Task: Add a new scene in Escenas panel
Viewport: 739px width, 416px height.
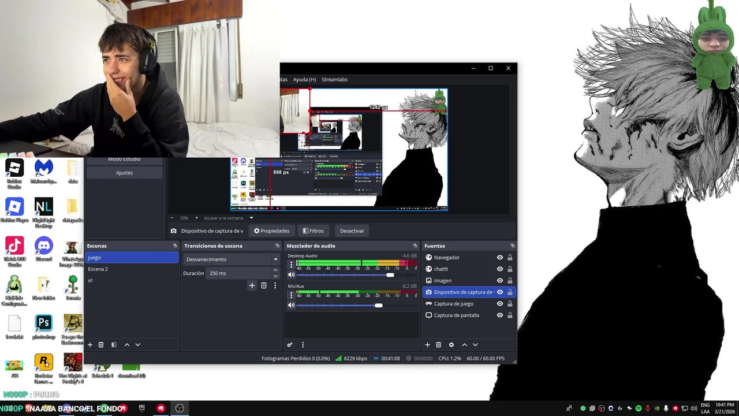Action: (90, 345)
